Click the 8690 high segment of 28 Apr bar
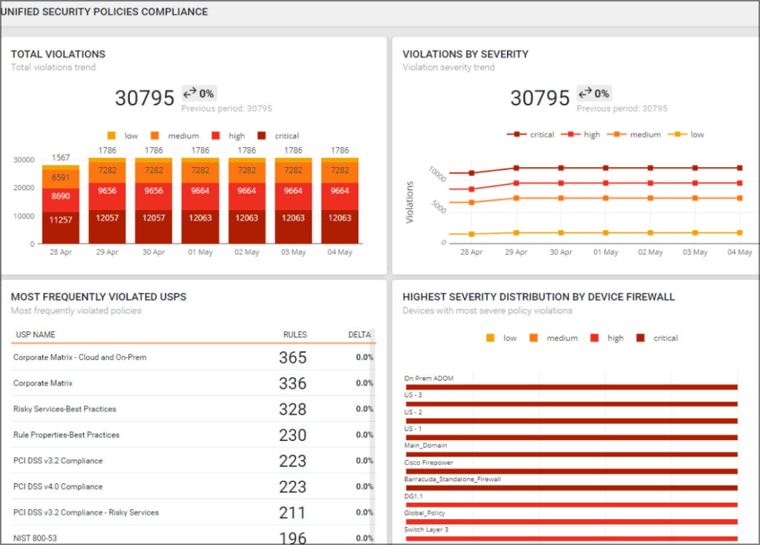The width and height of the screenshot is (760, 545). (61, 200)
